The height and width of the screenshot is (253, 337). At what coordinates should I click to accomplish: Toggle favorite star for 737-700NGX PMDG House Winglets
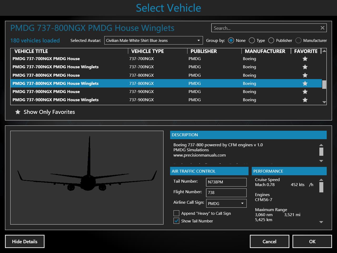point(305,67)
